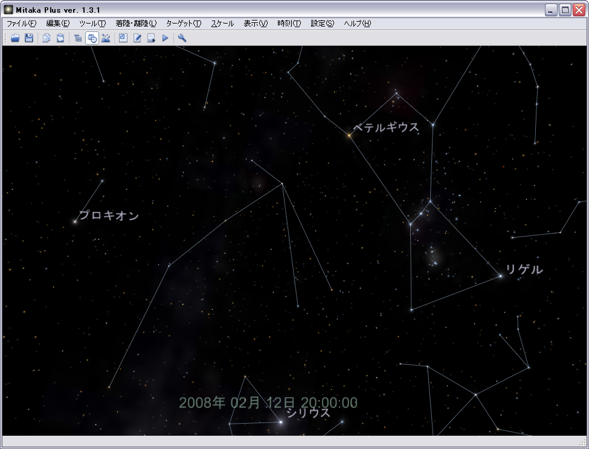Save with the floppy disk icon
The image size is (589, 449).
coord(29,38)
